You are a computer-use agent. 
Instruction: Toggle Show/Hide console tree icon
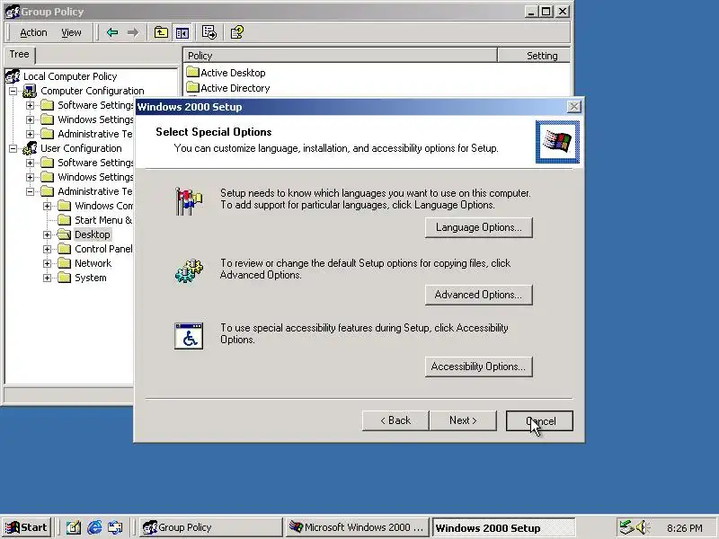pos(182,32)
